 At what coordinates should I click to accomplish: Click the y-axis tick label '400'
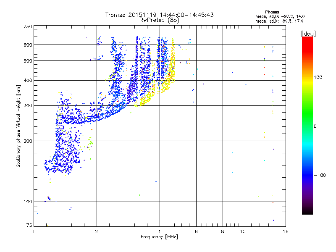click(28, 81)
